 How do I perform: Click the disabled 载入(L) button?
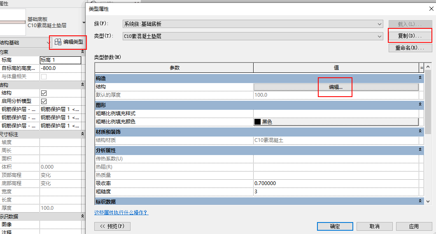coord(410,24)
